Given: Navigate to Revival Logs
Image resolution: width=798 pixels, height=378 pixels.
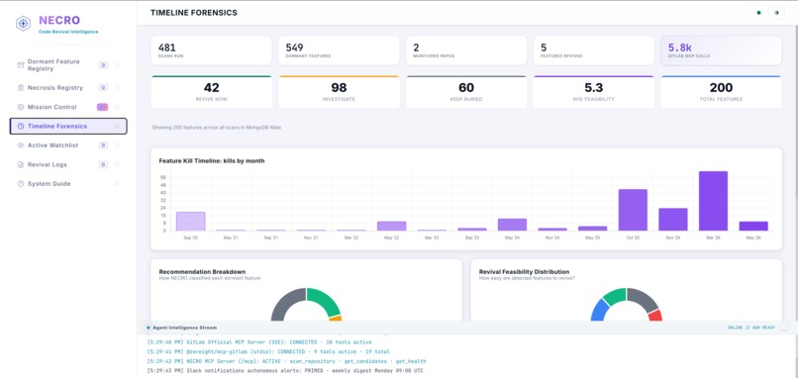Looking at the screenshot, I should pyautogui.click(x=68, y=165).
